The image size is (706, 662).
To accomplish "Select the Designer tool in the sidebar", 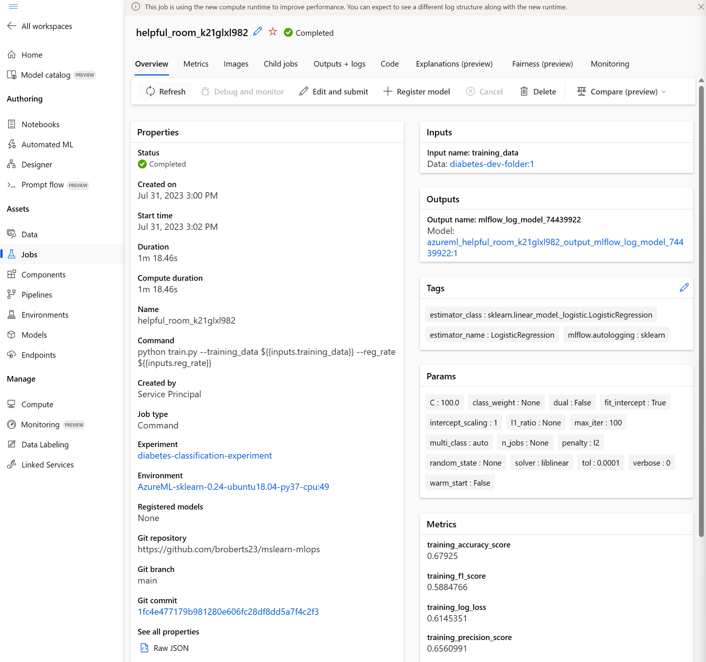I will coord(37,164).
